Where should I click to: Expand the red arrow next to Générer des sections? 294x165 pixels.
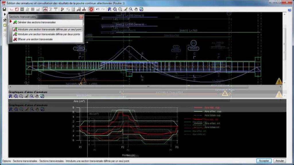coord(11,22)
